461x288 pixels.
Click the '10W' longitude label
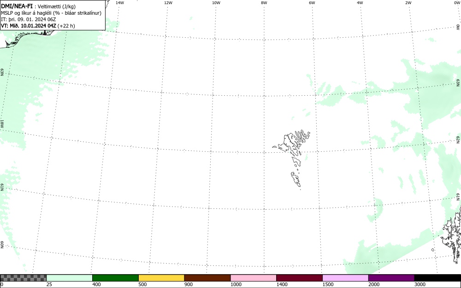(216, 3)
